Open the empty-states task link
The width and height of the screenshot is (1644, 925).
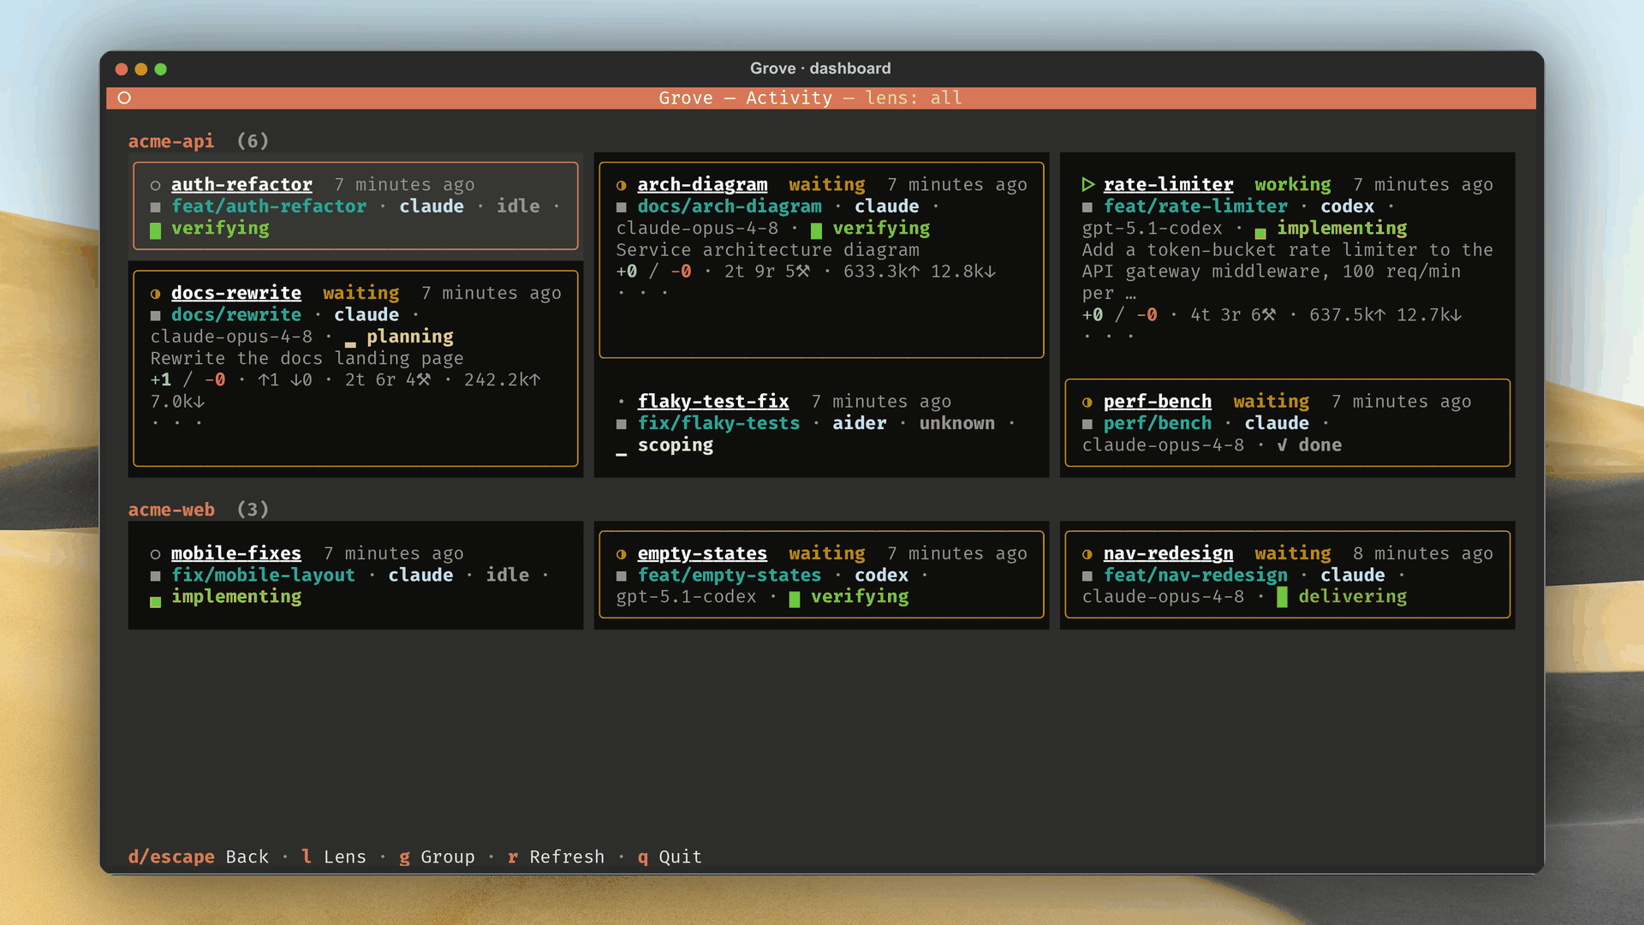point(702,554)
